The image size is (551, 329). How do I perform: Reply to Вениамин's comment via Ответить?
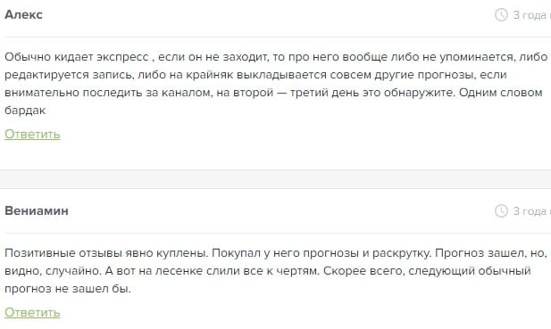click(x=32, y=312)
